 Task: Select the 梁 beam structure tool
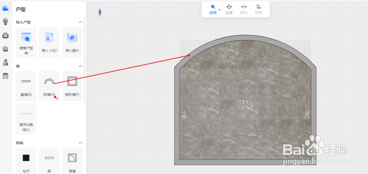point(49,161)
